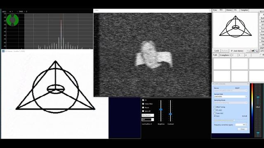Click the Brightness slider handle
Viewport: 264px width, 148px height.
(161, 110)
